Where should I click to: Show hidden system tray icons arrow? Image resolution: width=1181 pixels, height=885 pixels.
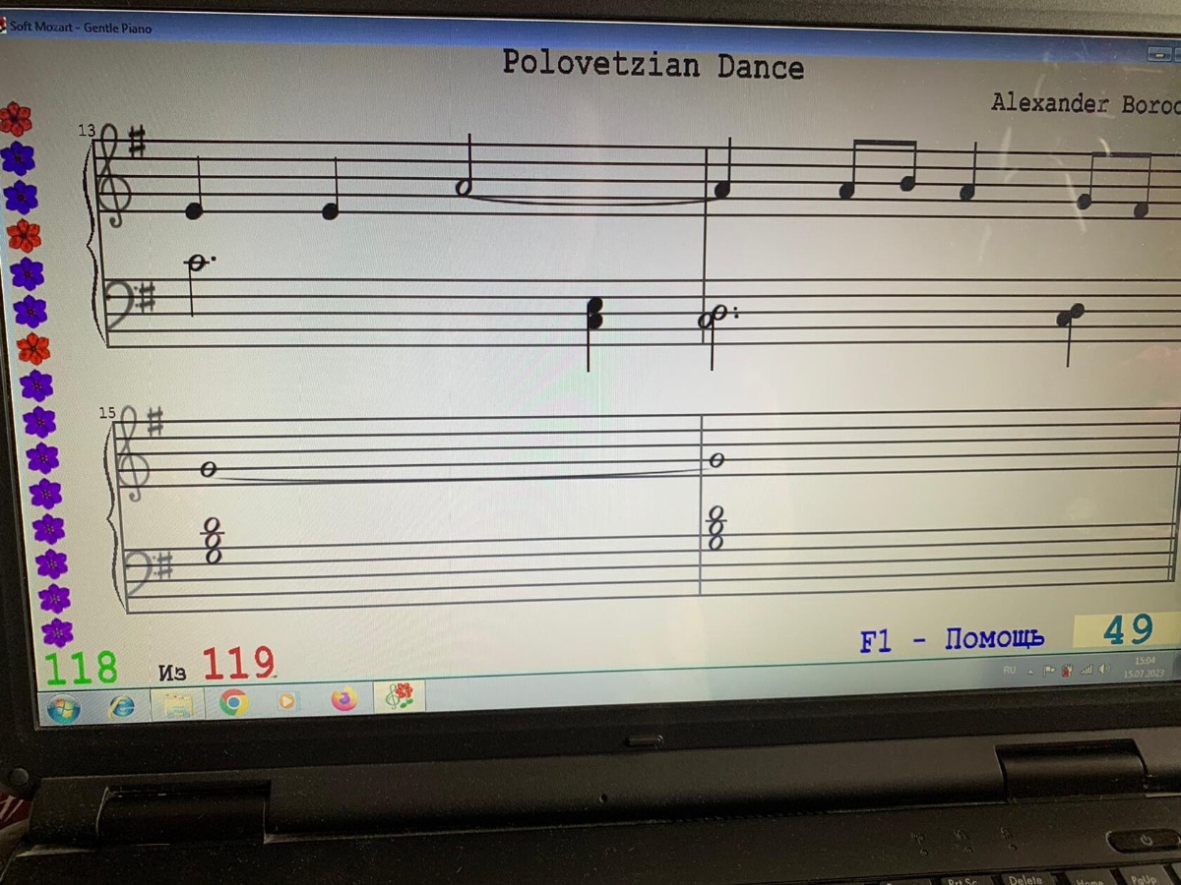(1030, 672)
